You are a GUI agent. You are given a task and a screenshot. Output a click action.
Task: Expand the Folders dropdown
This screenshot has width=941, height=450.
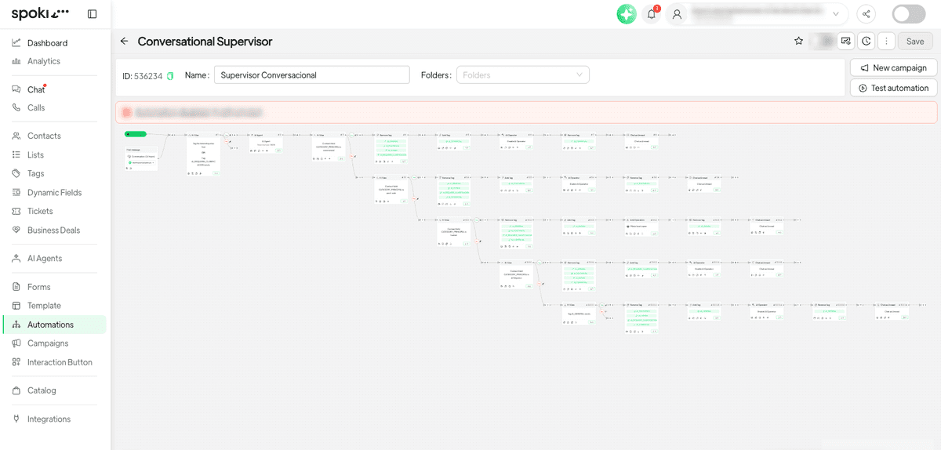click(523, 74)
